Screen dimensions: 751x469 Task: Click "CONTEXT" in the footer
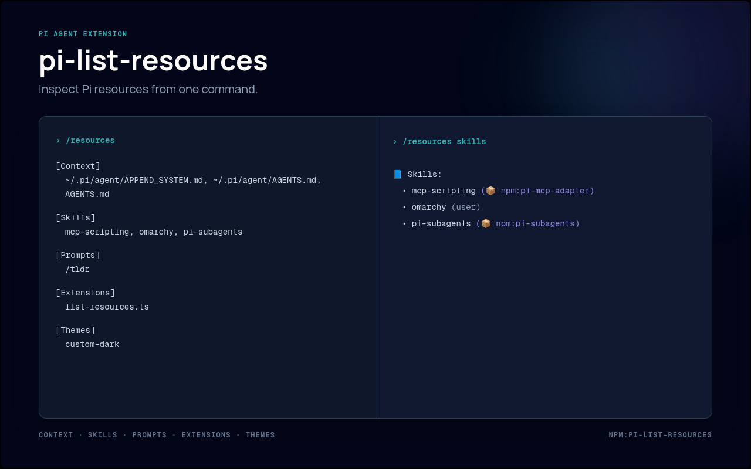pyautogui.click(x=56, y=435)
